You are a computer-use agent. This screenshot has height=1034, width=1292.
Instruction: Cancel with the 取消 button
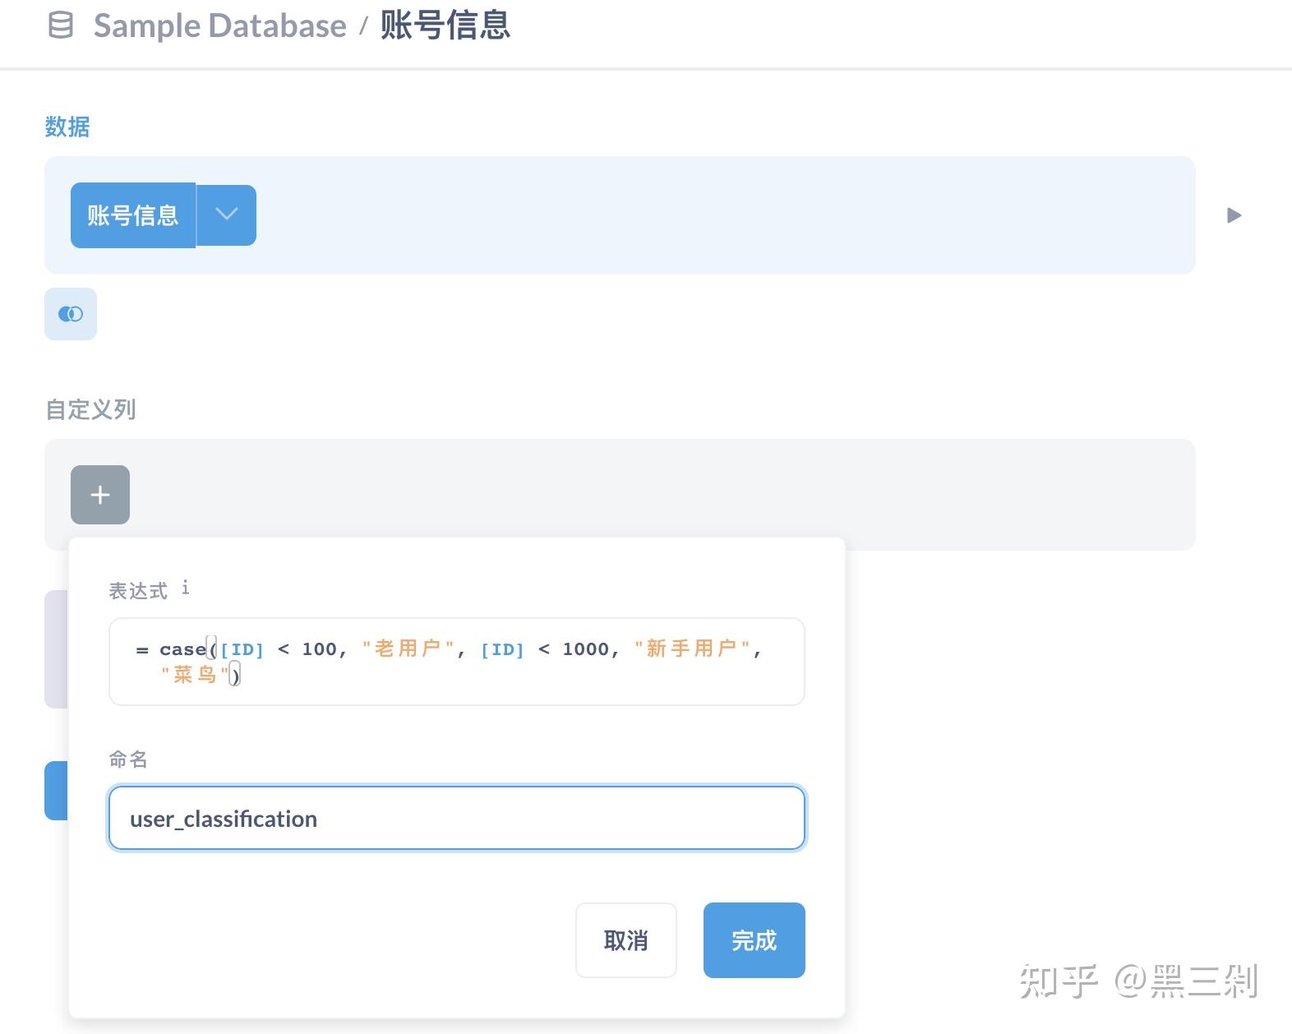click(x=626, y=940)
